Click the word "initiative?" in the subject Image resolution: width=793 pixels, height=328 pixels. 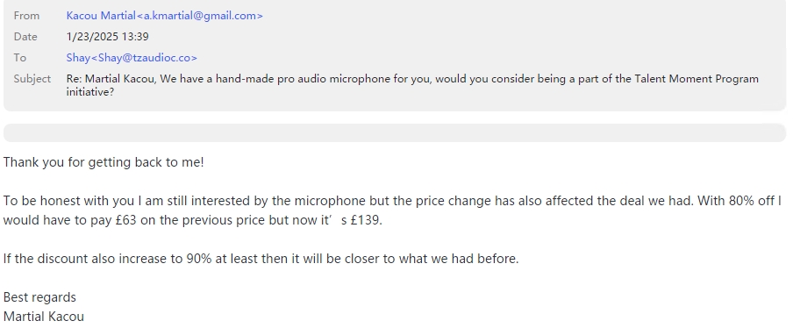tap(90, 92)
